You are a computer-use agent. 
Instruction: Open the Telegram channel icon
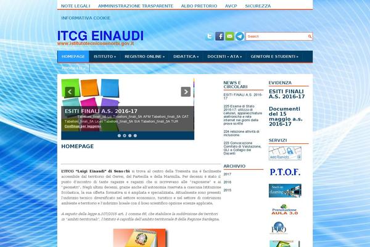pyautogui.click(x=240, y=36)
